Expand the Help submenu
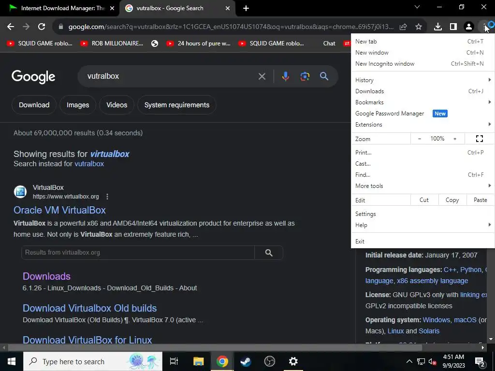This screenshot has height=371, width=495. 422,225
